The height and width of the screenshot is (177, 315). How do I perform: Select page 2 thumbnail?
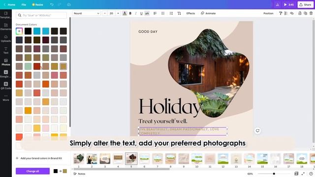click(x=92, y=158)
